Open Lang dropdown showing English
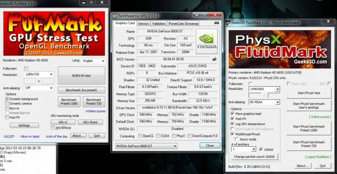Viewport: 337px width, 174px height. pyautogui.click(x=94, y=61)
